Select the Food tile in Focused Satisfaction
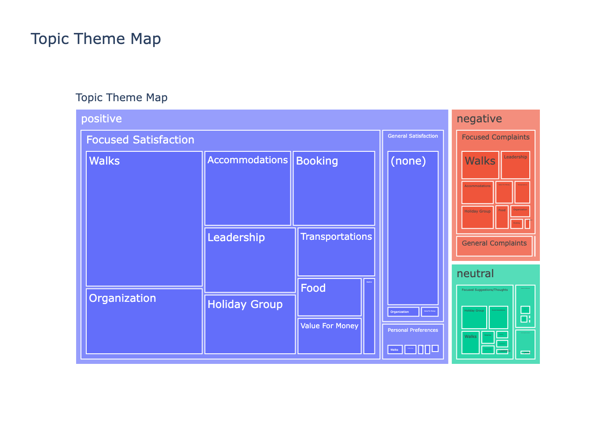 click(330, 297)
